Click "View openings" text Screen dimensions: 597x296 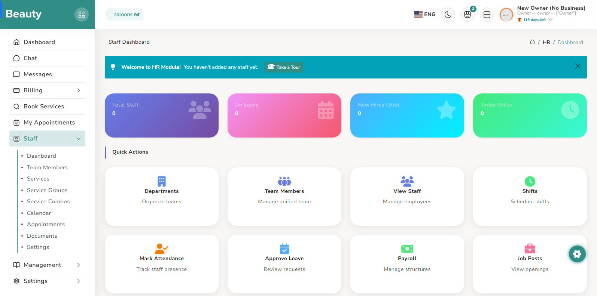[530, 269]
